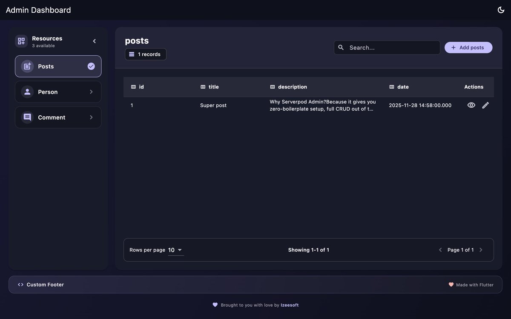Screen dimensions: 511x319
Task: Go to previous page arrow
Action: click(440, 250)
